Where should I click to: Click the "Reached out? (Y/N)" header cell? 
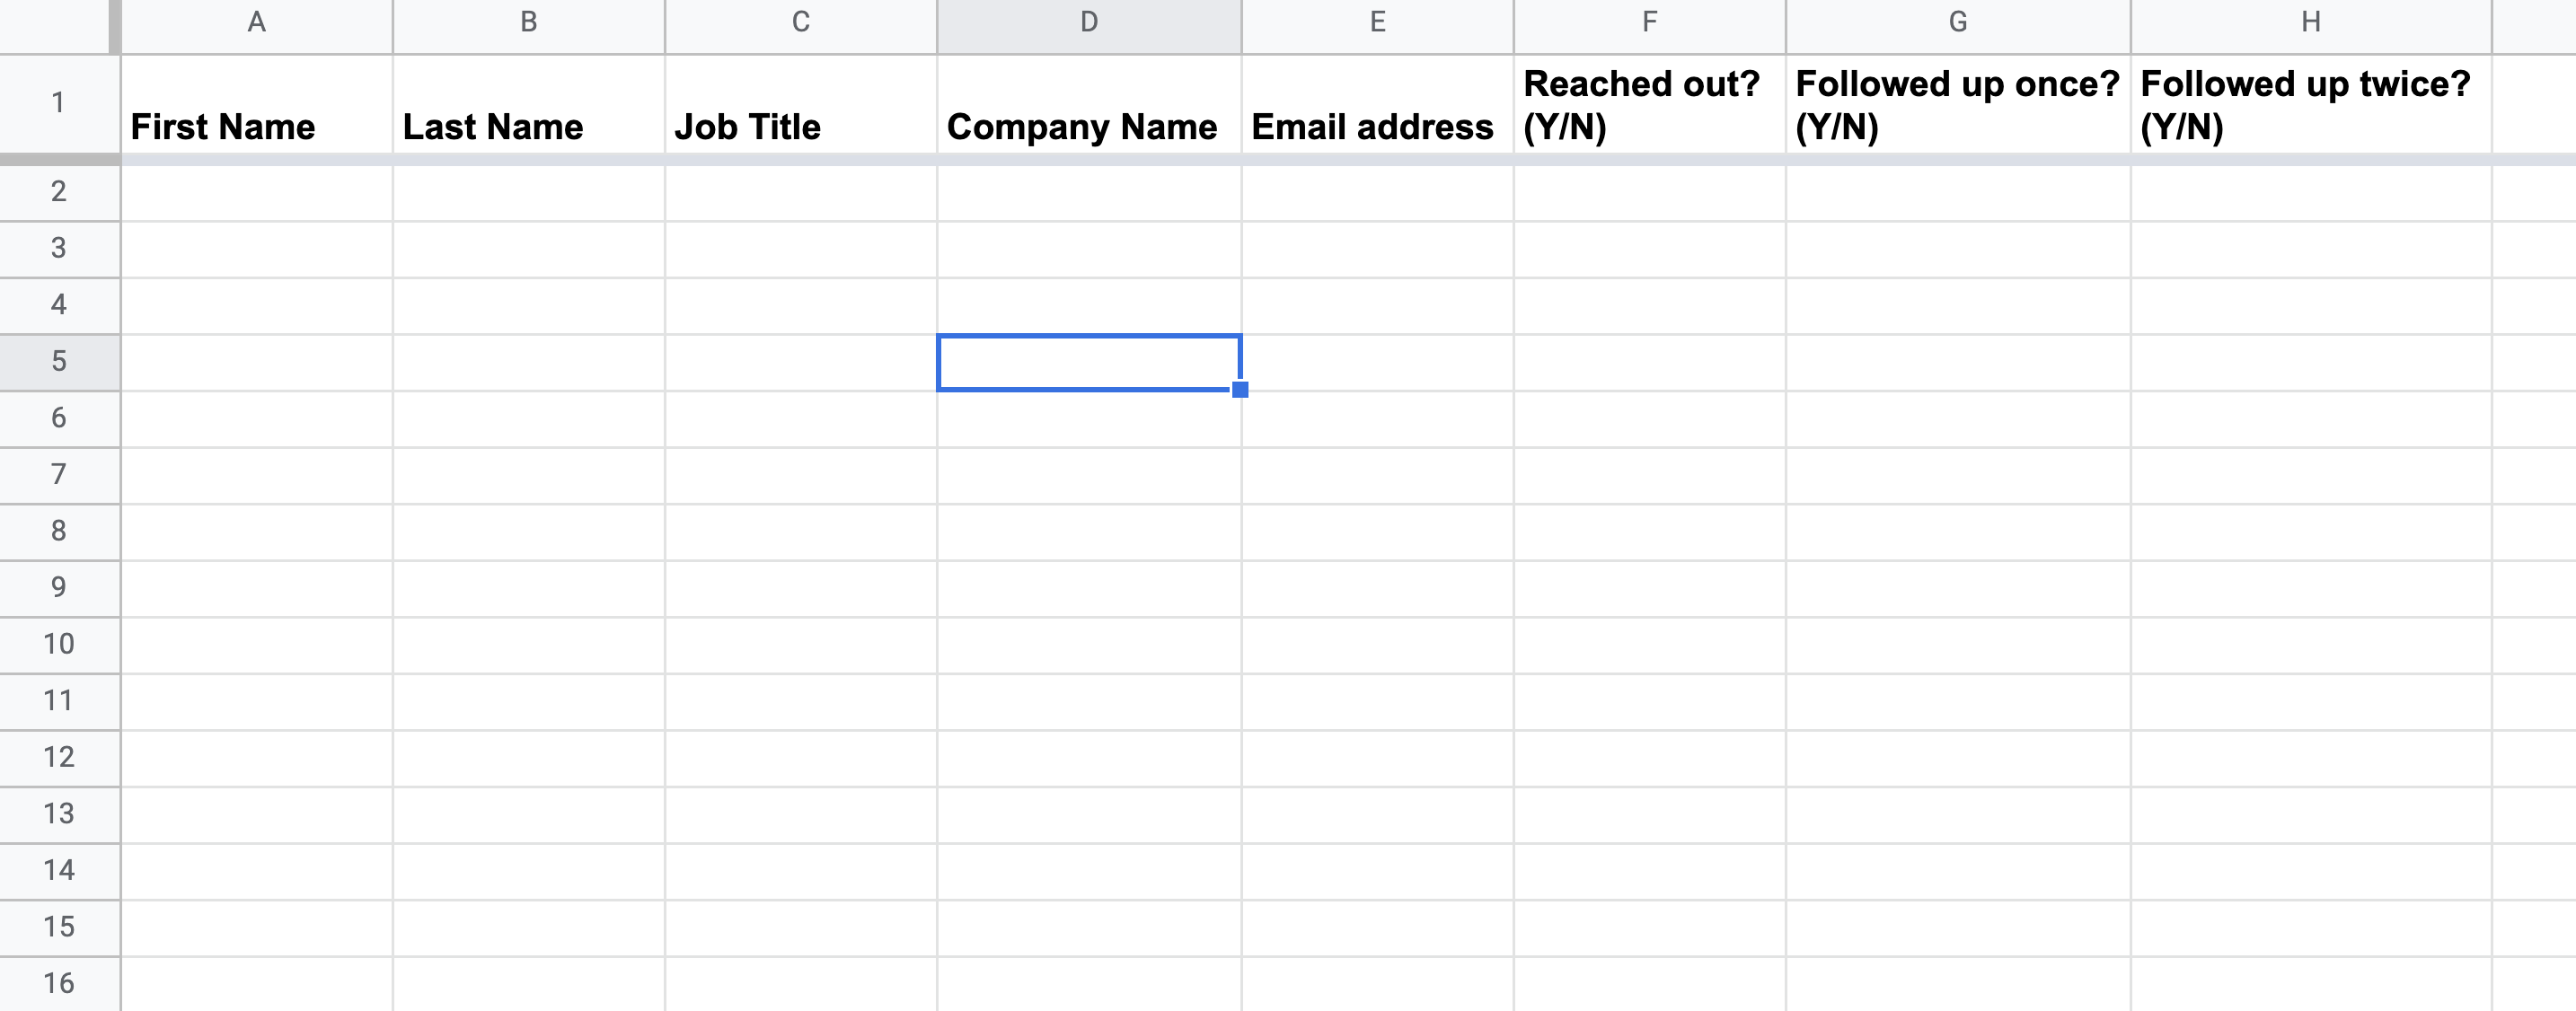coord(1648,105)
